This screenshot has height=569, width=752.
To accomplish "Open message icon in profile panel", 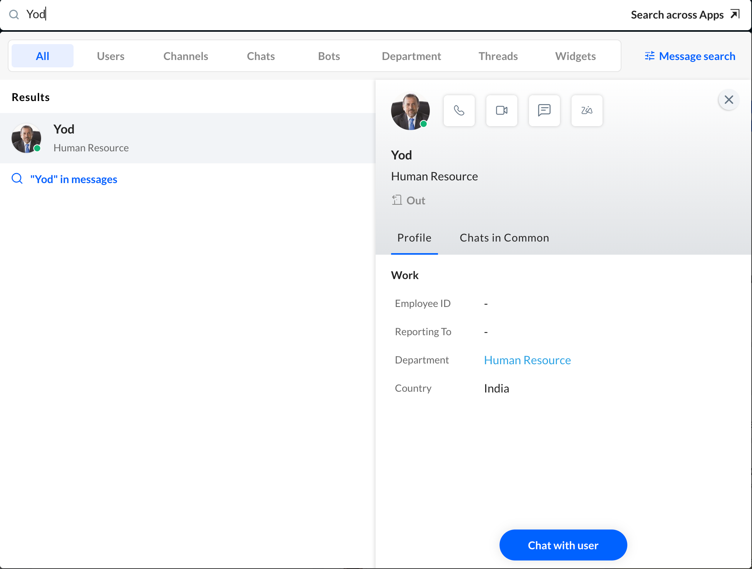I will tap(544, 111).
